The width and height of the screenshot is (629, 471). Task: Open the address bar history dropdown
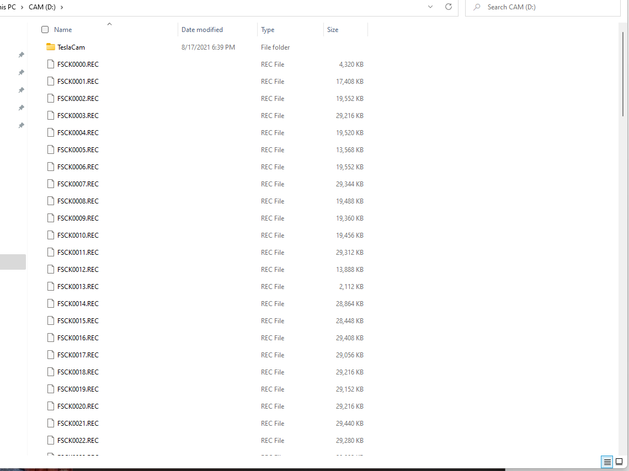pos(430,7)
